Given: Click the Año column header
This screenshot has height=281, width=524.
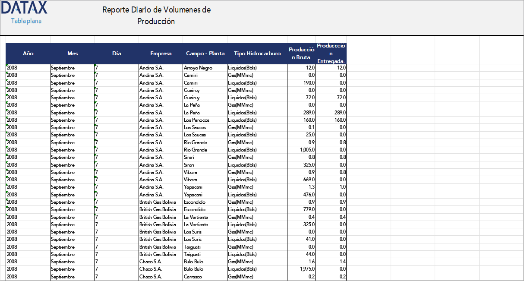Looking at the screenshot, I should click(28, 54).
